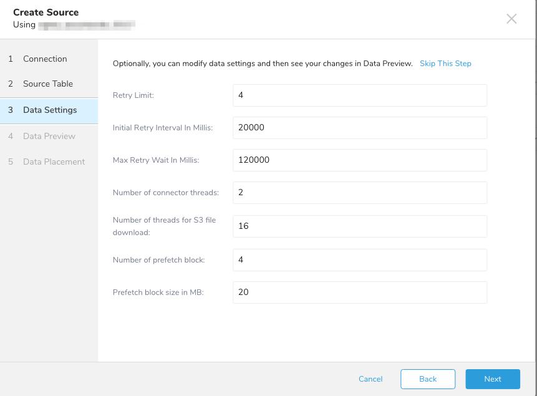The height and width of the screenshot is (396, 537).
Task: Click the 'Prefetch block size in MB:' label
Action: [x=158, y=292]
